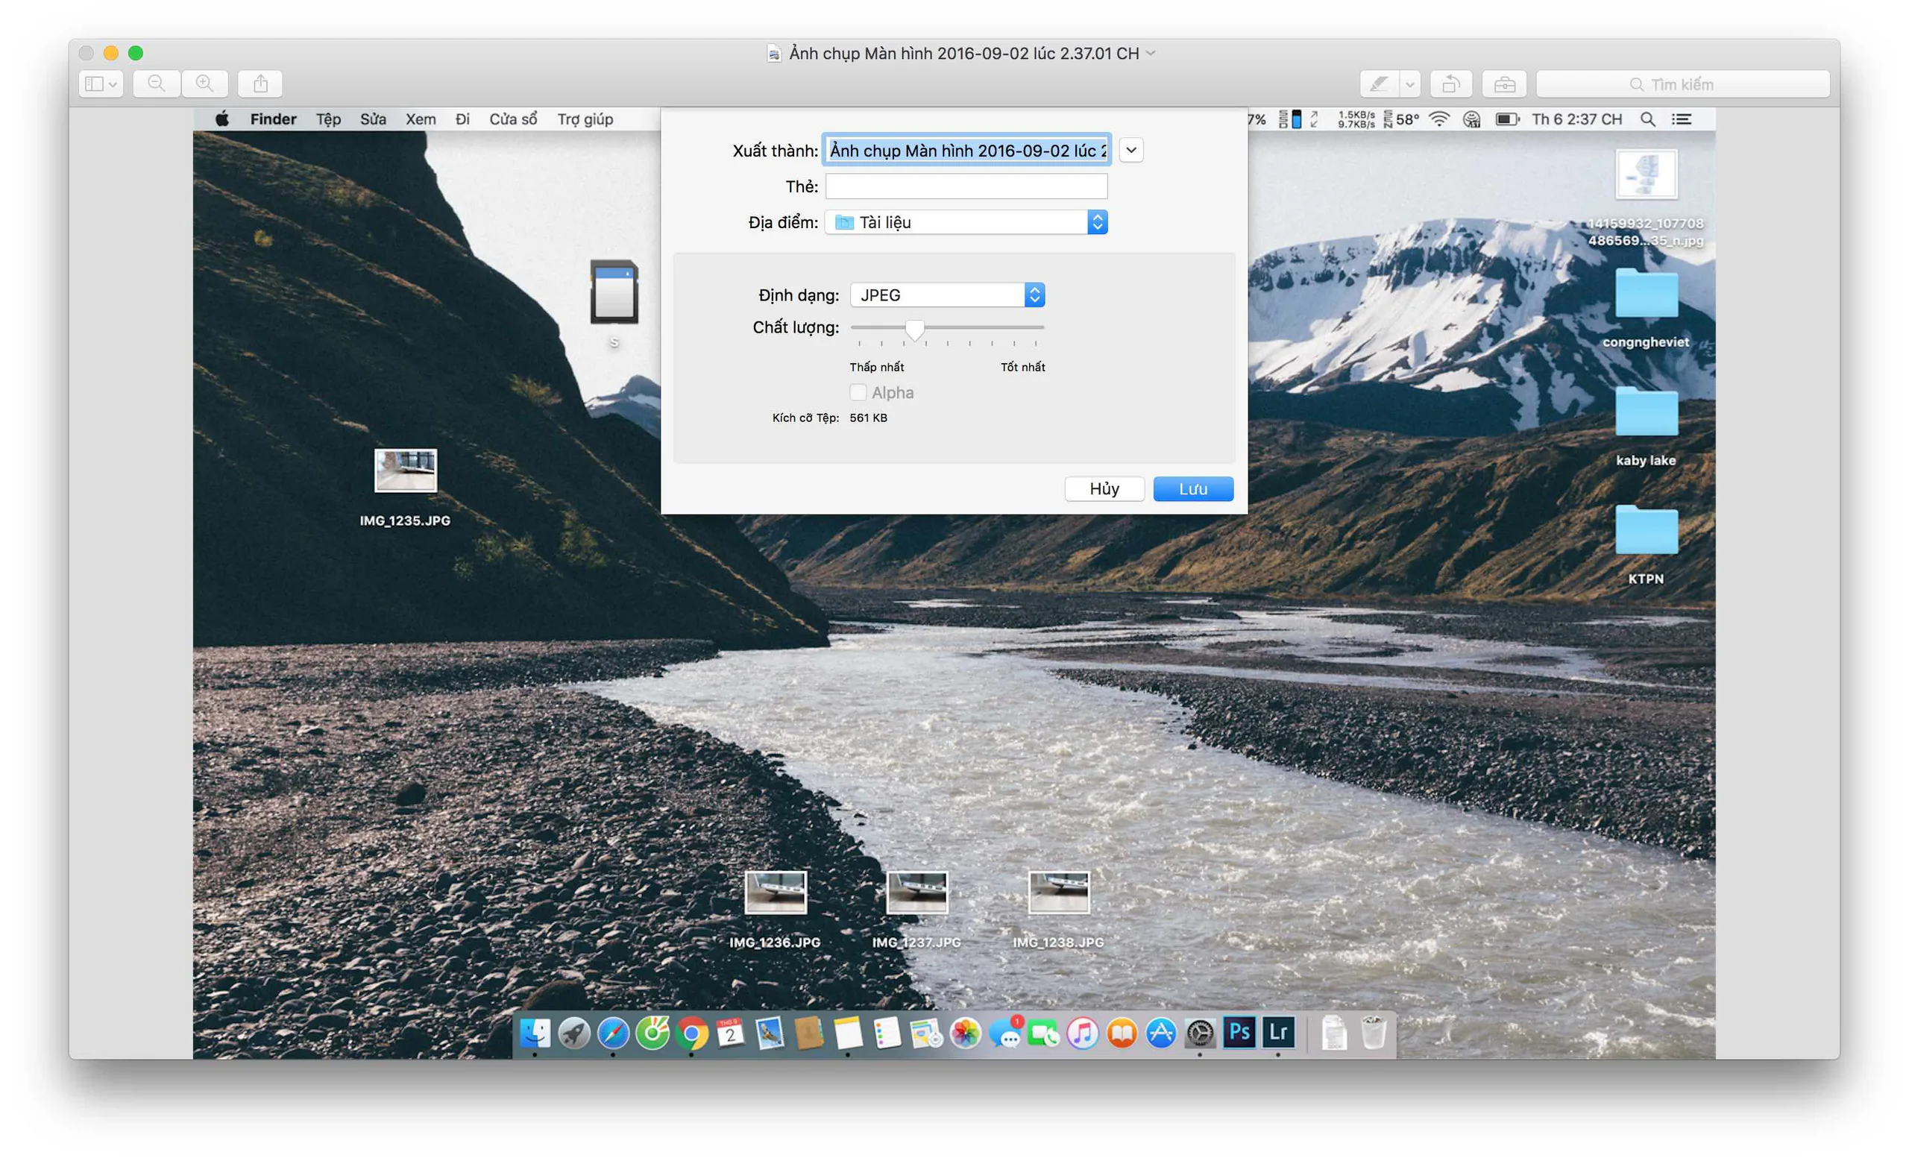
Task: Click the IMG_1237.JPG file label
Action: coord(916,943)
